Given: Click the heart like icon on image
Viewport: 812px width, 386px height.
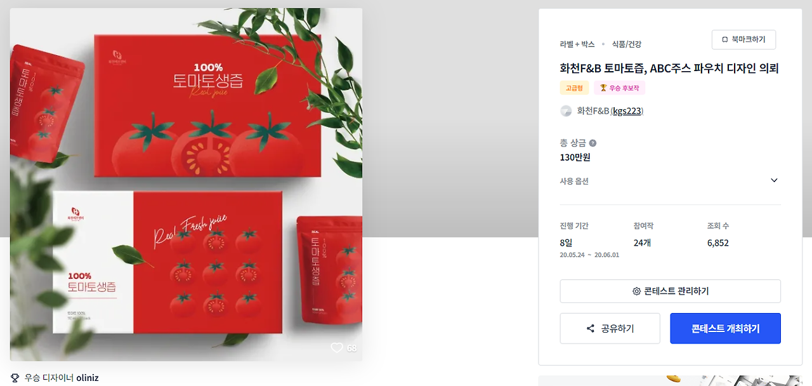Looking at the screenshot, I should point(337,347).
